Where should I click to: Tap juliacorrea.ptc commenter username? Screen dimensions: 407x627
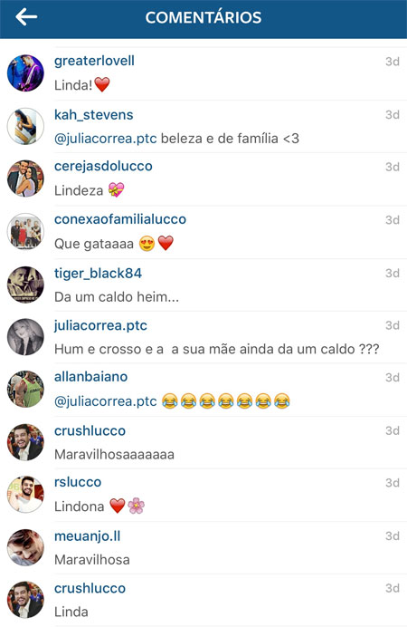point(100,325)
